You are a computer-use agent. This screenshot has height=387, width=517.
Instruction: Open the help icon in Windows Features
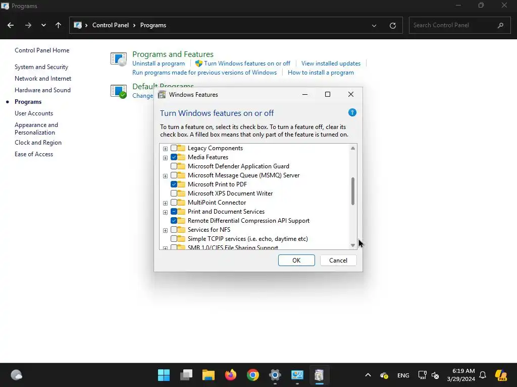(352, 112)
